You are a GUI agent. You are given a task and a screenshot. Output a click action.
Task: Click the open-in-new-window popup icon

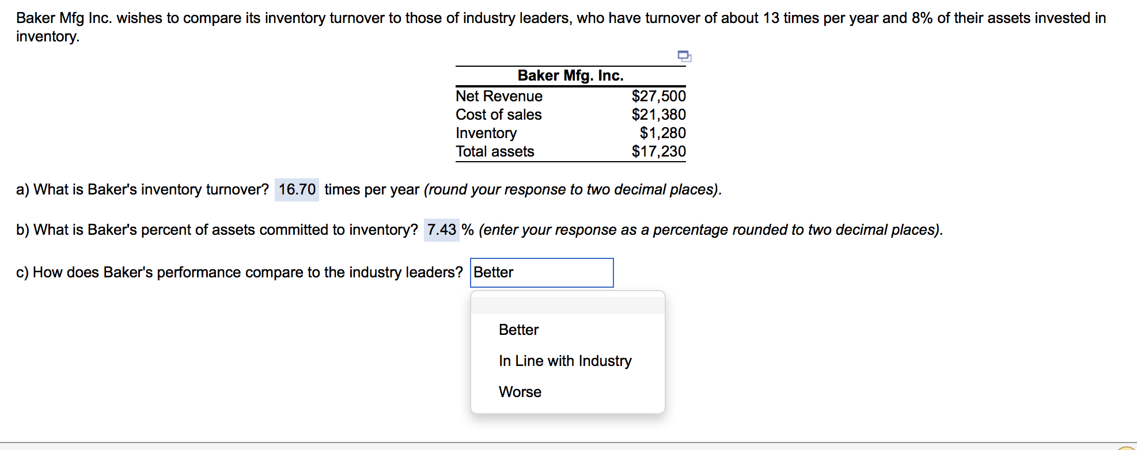(x=684, y=56)
